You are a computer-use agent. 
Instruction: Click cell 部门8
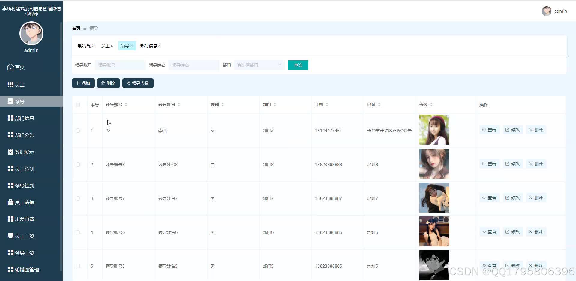tap(268, 165)
